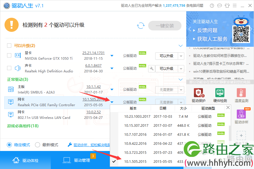254x169 pixels.
Task: Click 可以升级 button for 声卡
Action: click(x=167, y=69)
